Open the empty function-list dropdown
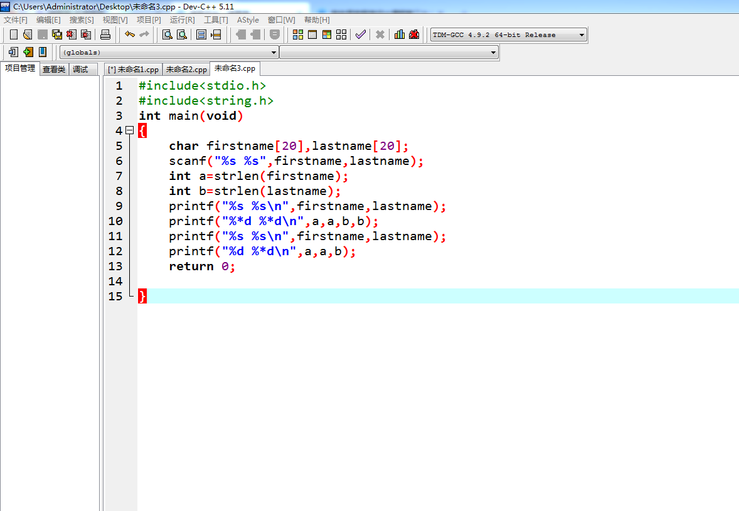The width and height of the screenshot is (739, 511). coord(494,52)
